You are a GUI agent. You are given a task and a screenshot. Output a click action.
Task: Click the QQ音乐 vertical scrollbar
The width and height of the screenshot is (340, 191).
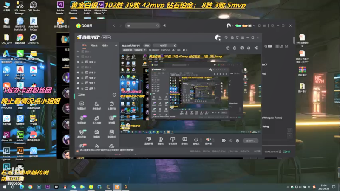[294, 40]
